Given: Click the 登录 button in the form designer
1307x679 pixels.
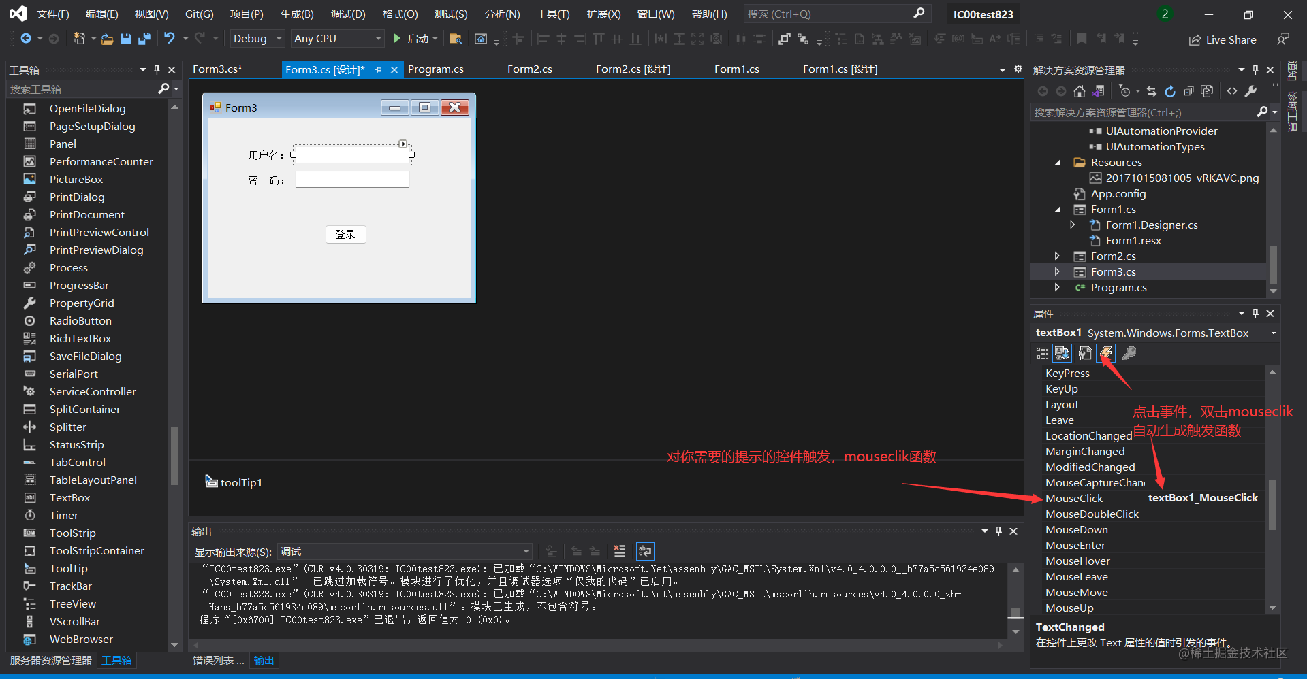Looking at the screenshot, I should (345, 234).
